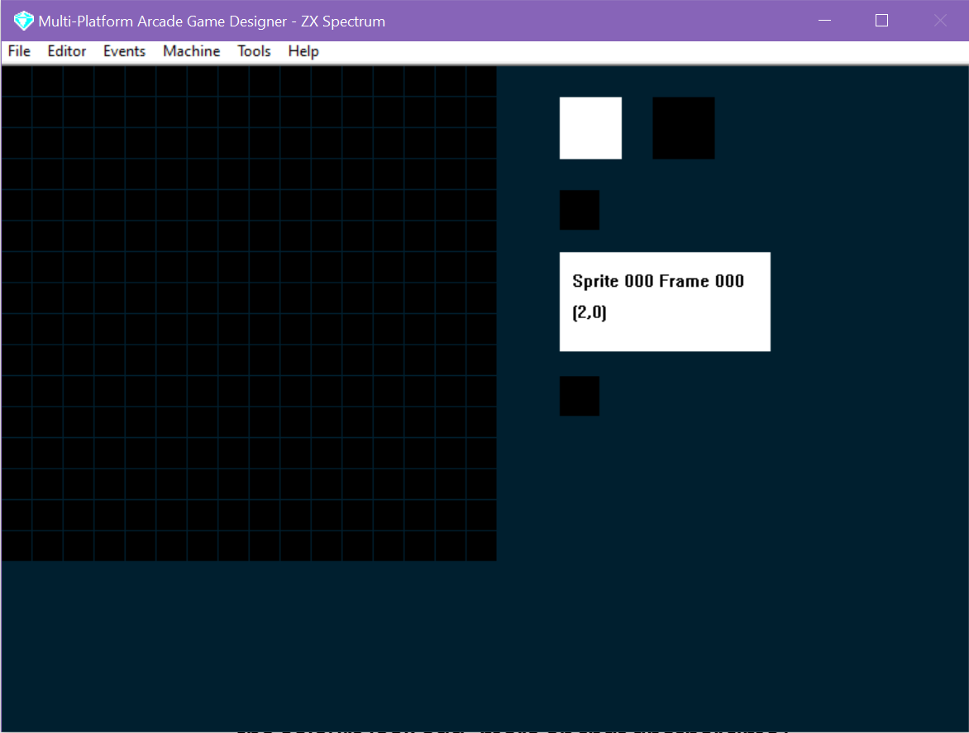
Task: Click the diamond app icon in title bar
Action: pyautogui.click(x=23, y=21)
